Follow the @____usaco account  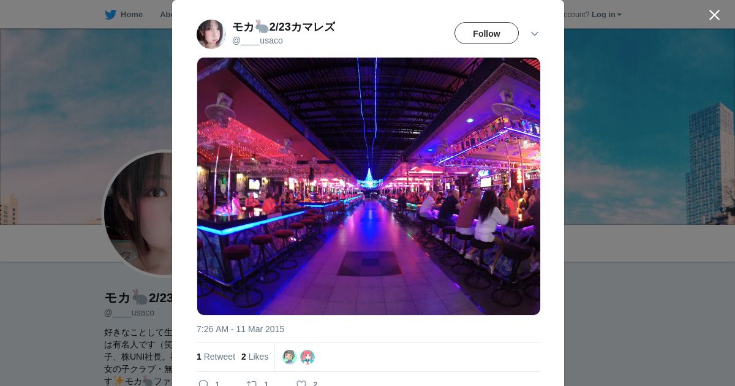point(486,33)
